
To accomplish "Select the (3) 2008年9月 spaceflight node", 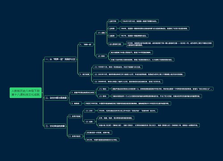I will [128, 81].
